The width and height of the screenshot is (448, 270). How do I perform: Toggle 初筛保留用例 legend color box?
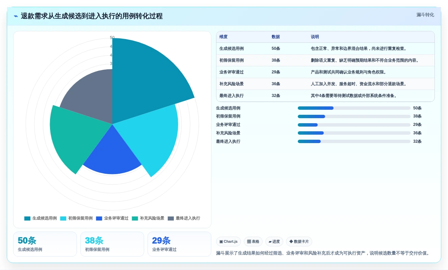coord(63,218)
